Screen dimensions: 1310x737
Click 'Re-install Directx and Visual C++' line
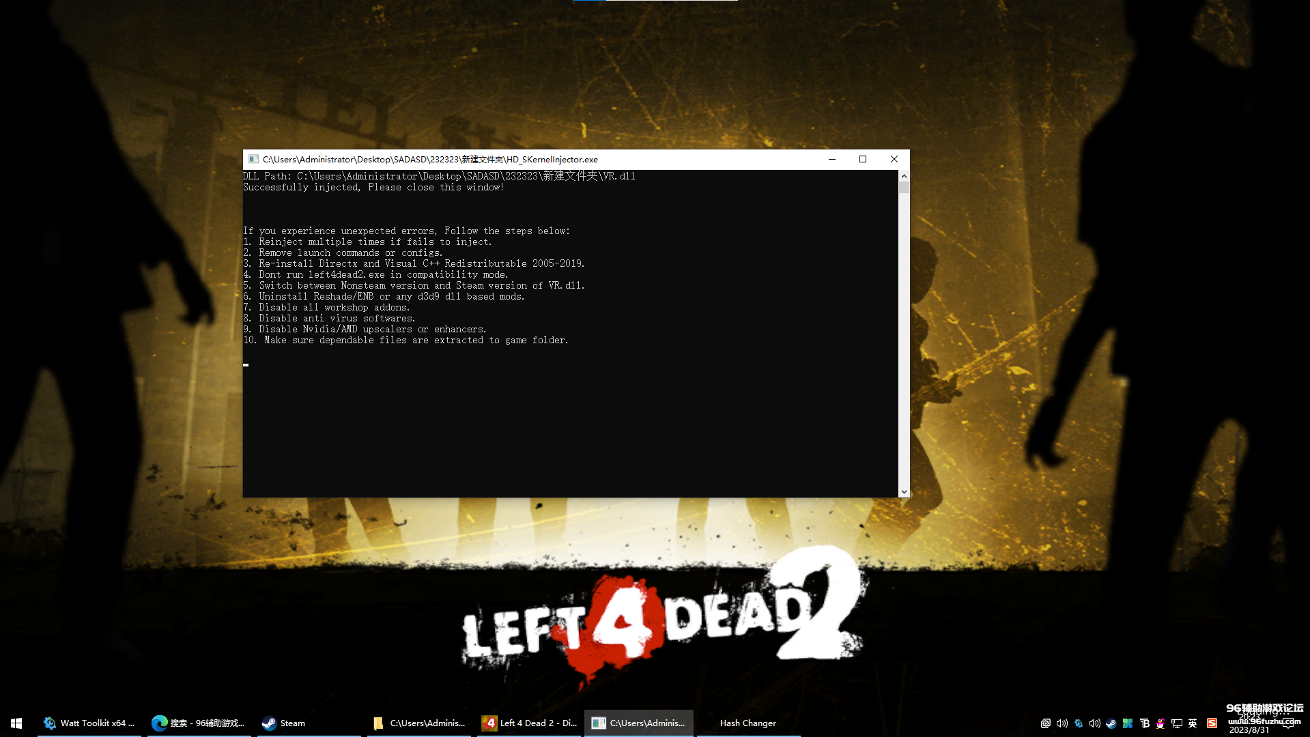click(414, 263)
